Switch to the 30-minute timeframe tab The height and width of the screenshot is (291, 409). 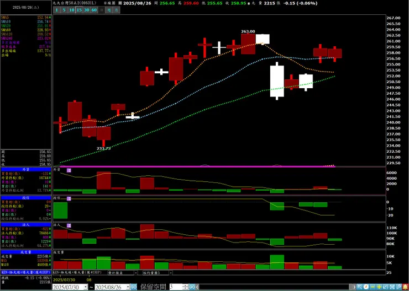[87, 10]
